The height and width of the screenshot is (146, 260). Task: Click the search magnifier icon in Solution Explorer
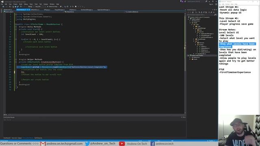click(215, 15)
